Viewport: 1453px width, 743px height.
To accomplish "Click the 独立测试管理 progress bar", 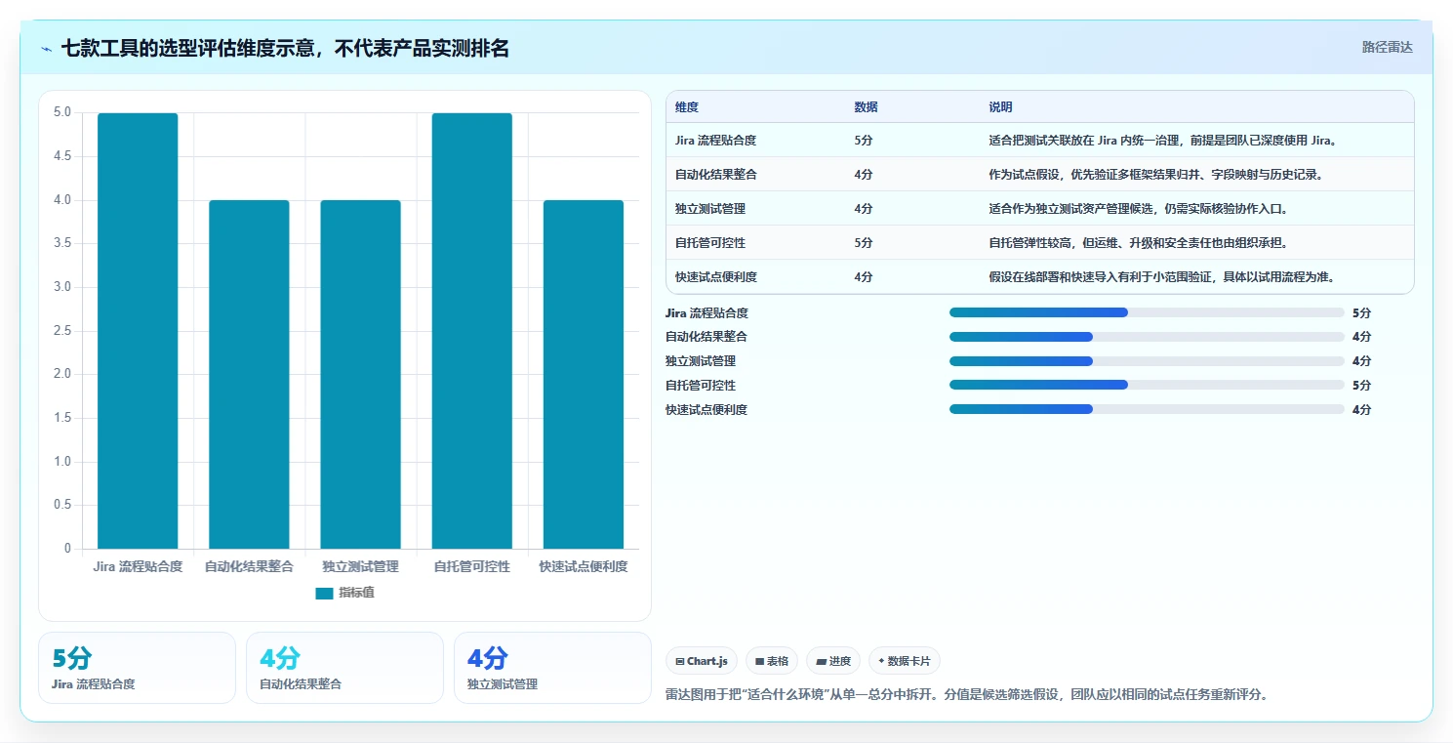I will (1147, 361).
